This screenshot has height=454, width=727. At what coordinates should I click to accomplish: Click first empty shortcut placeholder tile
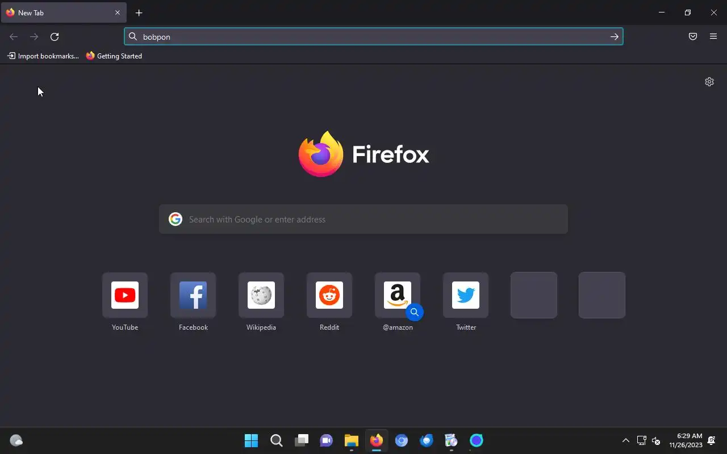click(x=534, y=295)
